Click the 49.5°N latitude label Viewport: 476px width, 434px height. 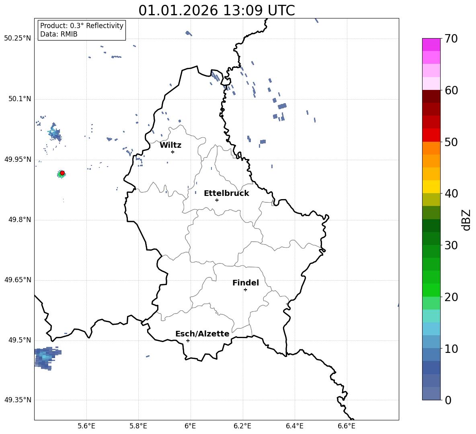20,340
